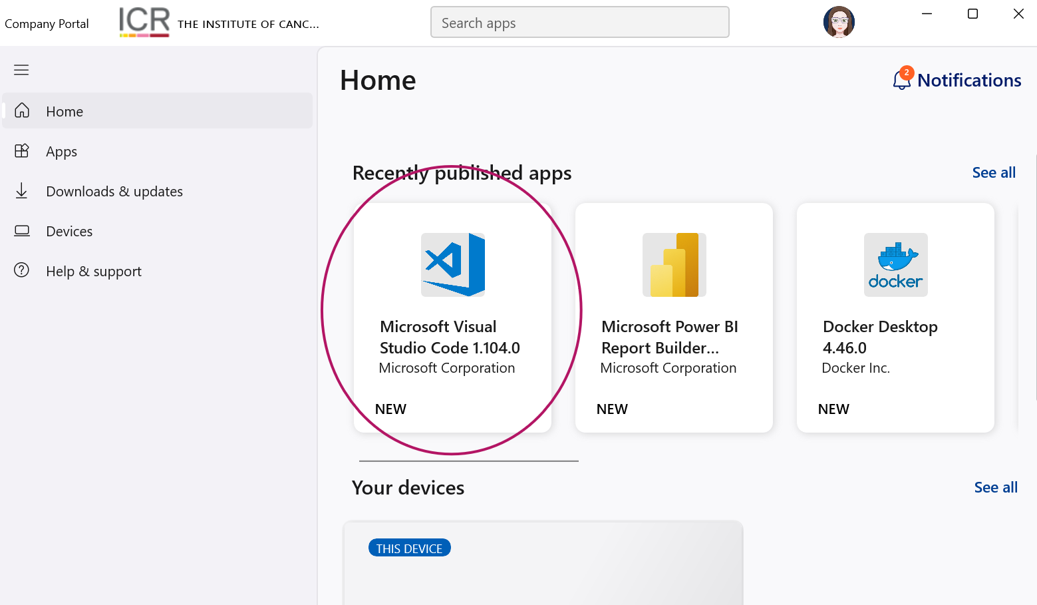Click the Home house icon in sidebar
Screen dimensions: 1037x605
(x=22, y=110)
